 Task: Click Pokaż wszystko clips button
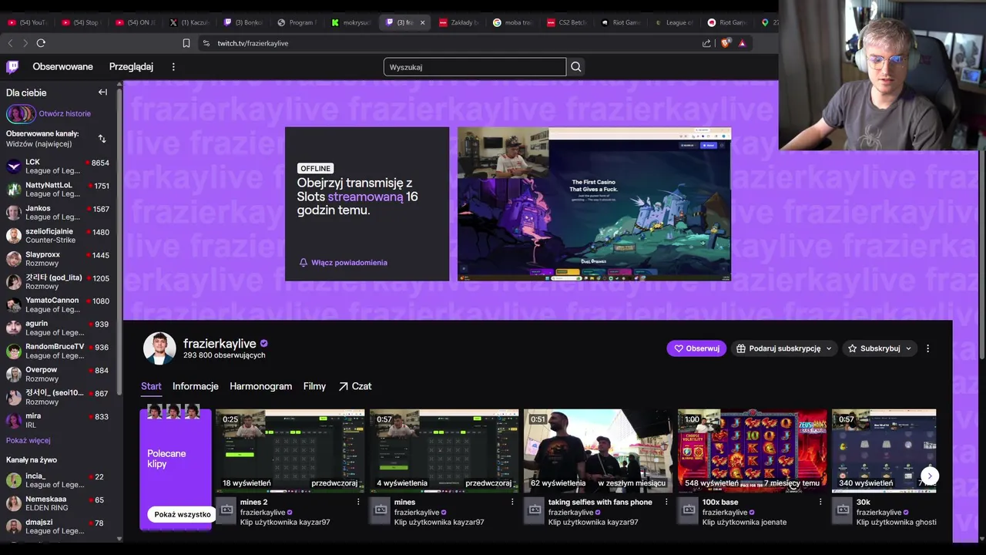pos(182,515)
